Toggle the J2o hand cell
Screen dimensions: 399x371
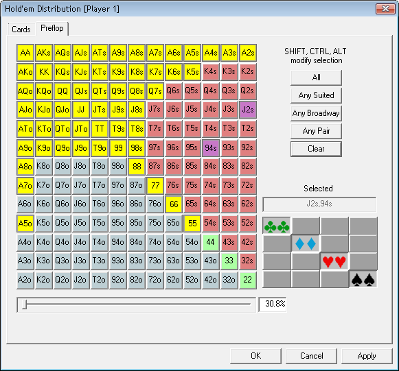tap(81, 280)
